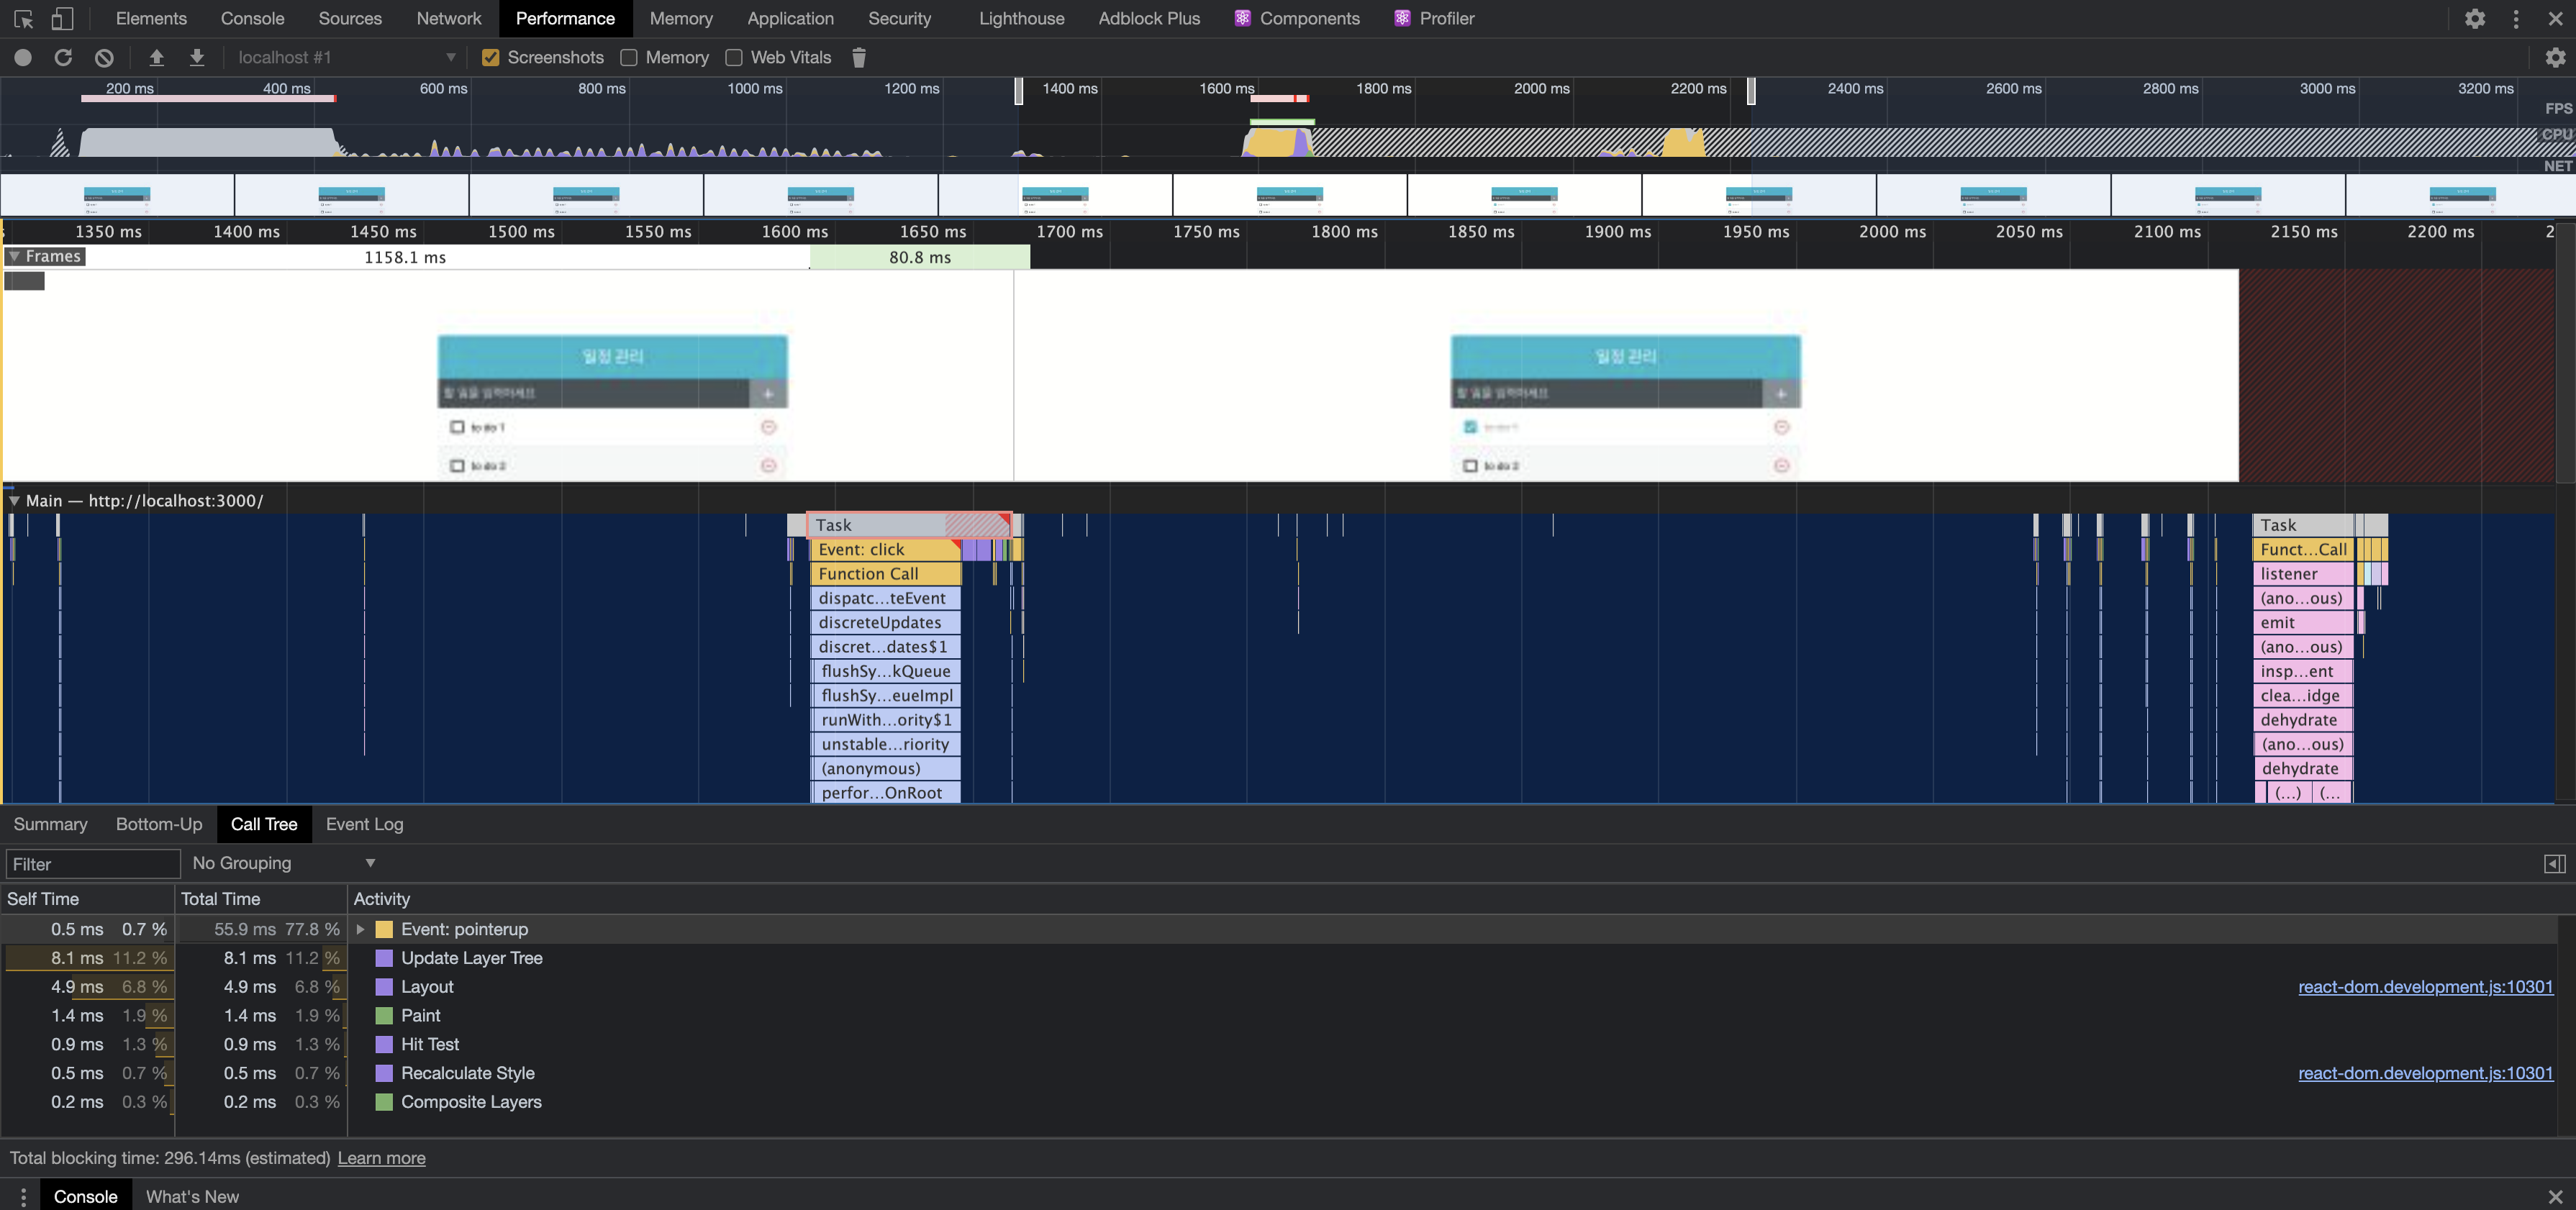This screenshot has width=2576, height=1210.
Task: Click the collect garbage trash icon
Action: tap(858, 58)
